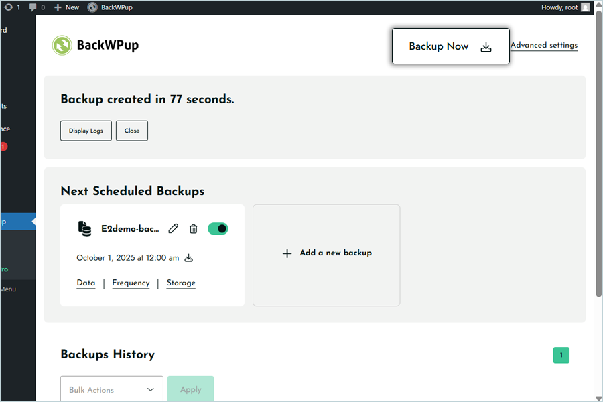
Task: Click page 1 in Backups History pagination
Action: tap(561, 355)
